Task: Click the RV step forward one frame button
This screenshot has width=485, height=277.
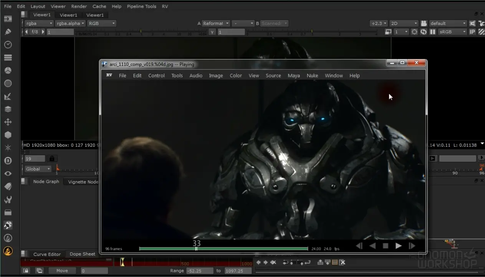Action: (412, 246)
